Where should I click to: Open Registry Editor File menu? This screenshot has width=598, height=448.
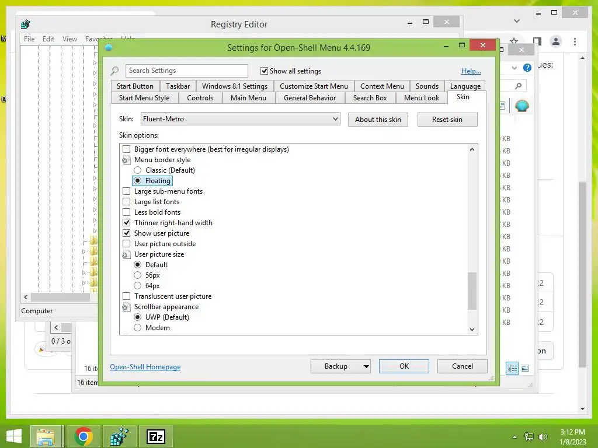coord(29,39)
